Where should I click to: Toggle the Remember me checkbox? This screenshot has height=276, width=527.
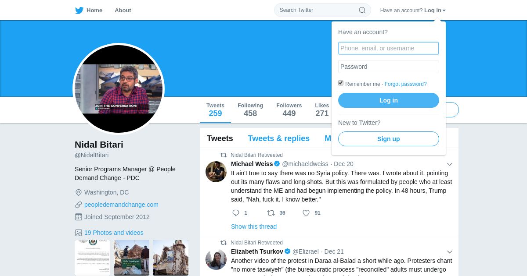coord(341,83)
